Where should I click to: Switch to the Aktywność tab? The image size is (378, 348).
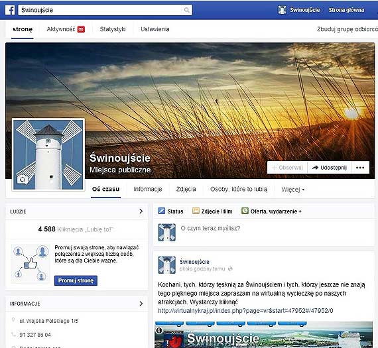click(66, 29)
